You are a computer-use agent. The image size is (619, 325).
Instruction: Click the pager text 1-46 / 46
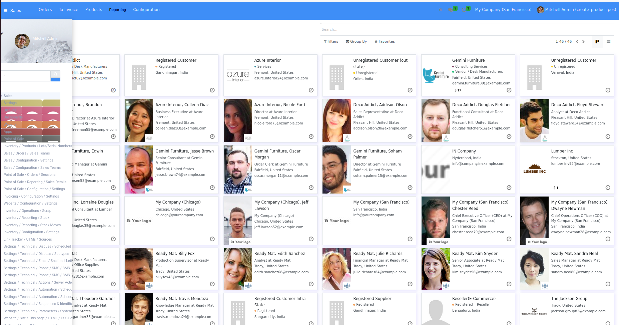pos(564,42)
